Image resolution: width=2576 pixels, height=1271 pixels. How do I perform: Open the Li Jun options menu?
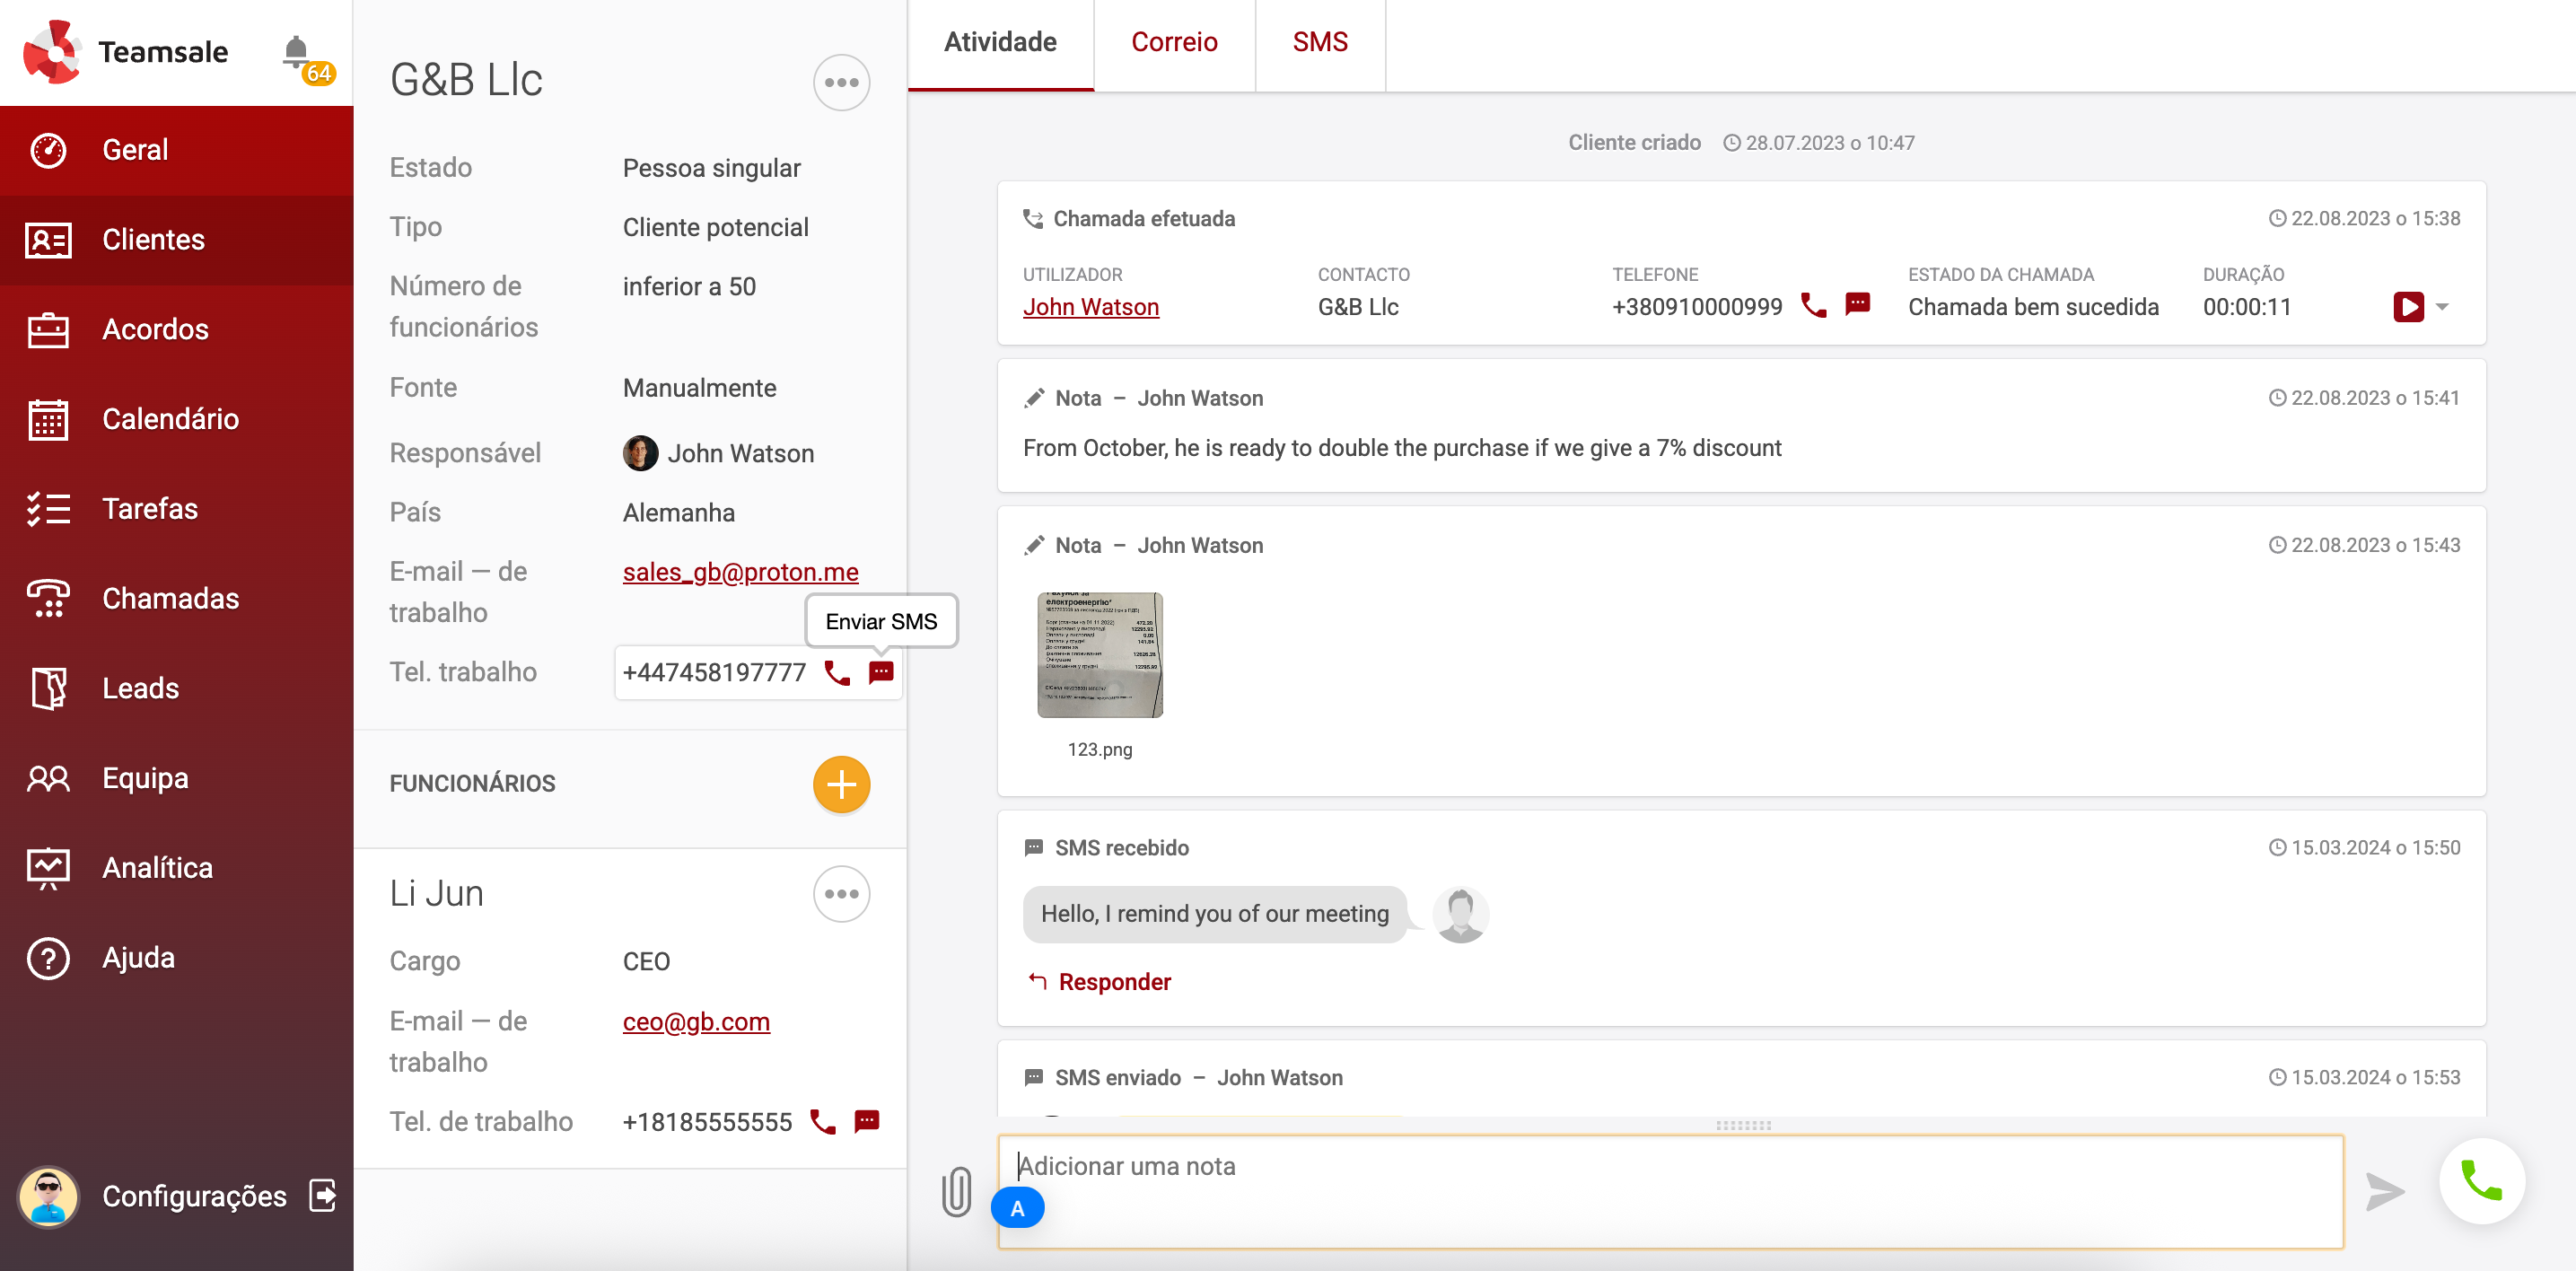(x=841, y=894)
